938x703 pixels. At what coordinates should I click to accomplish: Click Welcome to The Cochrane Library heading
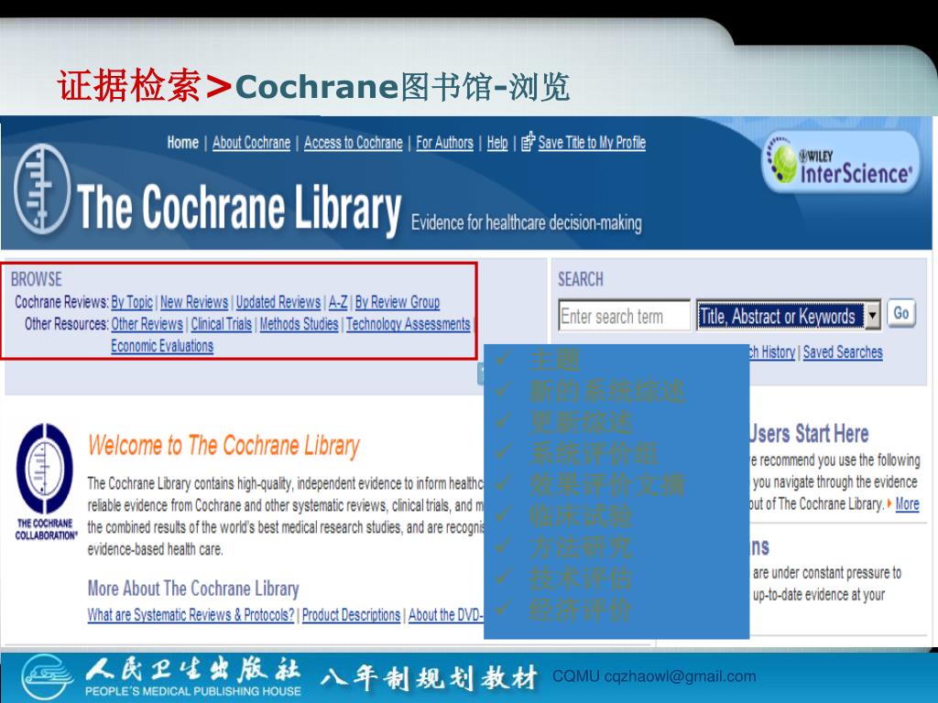[224, 446]
